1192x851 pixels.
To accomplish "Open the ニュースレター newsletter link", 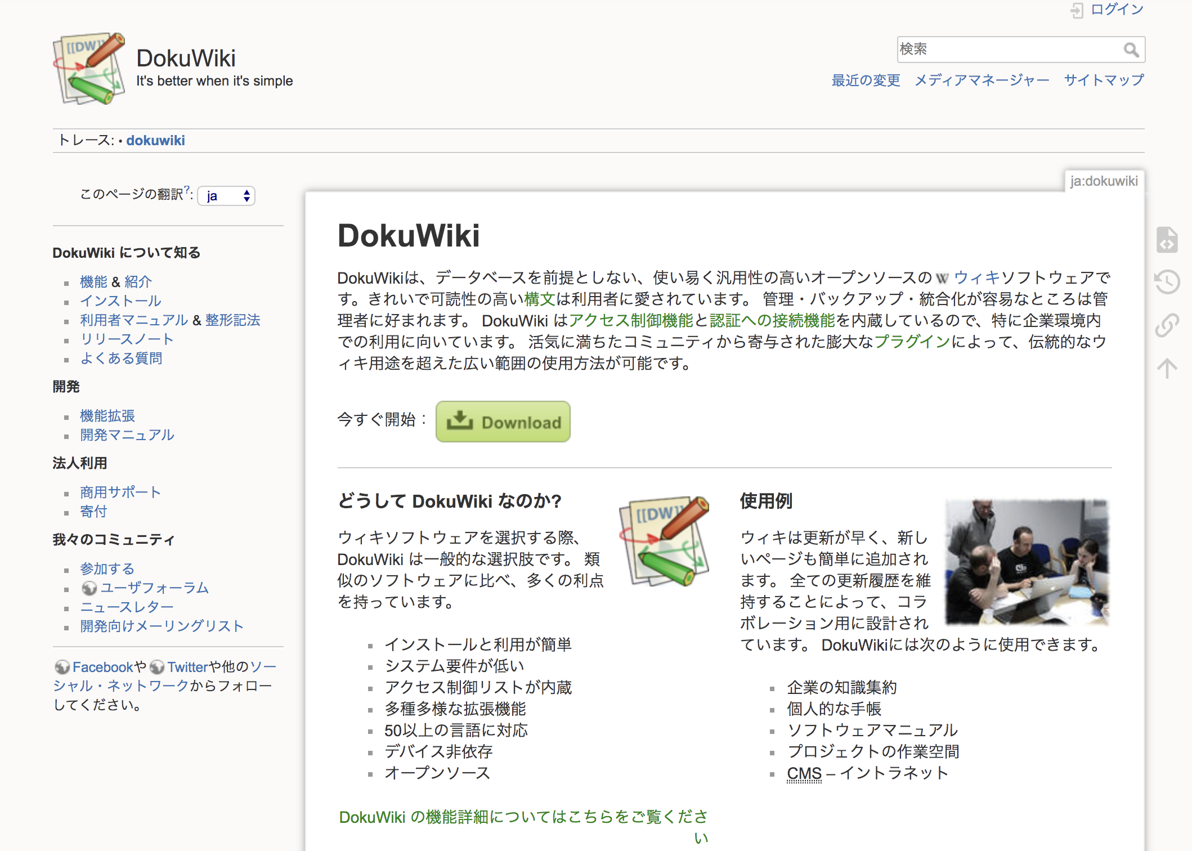I will [127, 607].
